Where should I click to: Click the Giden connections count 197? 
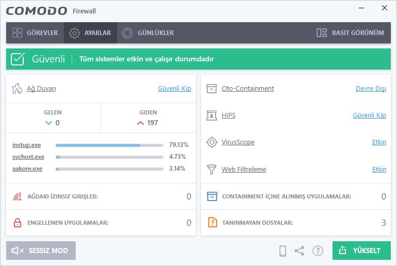coord(153,123)
